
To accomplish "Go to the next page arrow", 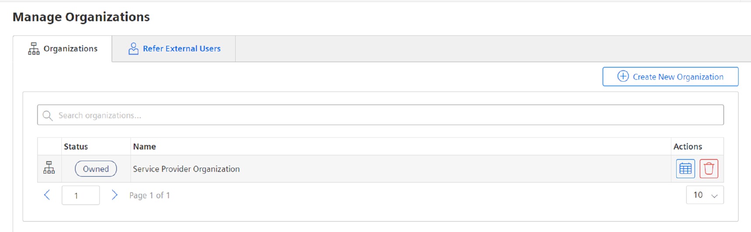I will [115, 195].
